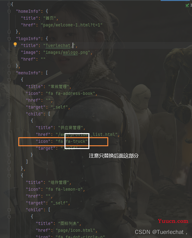
Task: Click the provide_list.html href string
Action: (87, 134)
